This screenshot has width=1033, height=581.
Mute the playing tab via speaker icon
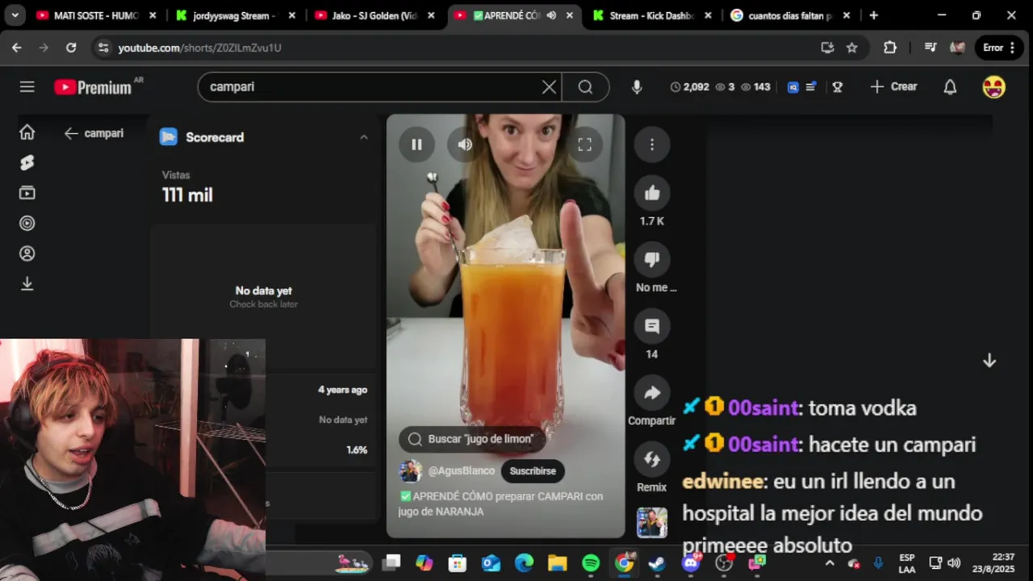552,15
